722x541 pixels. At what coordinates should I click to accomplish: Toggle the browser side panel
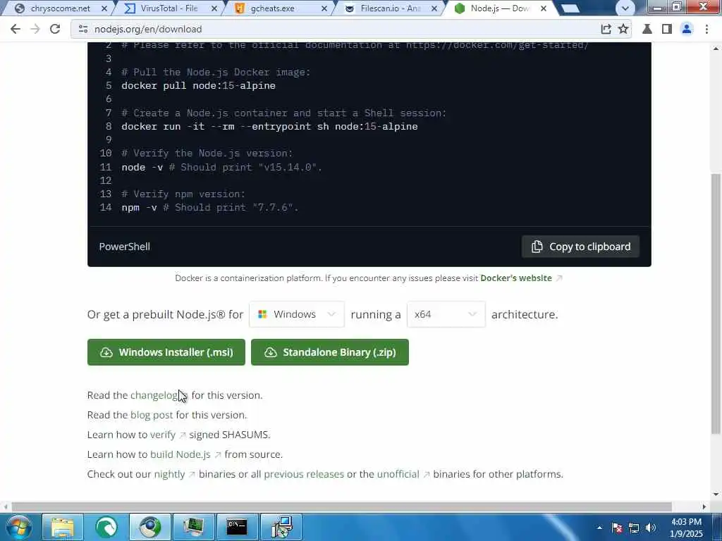click(667, 29)
